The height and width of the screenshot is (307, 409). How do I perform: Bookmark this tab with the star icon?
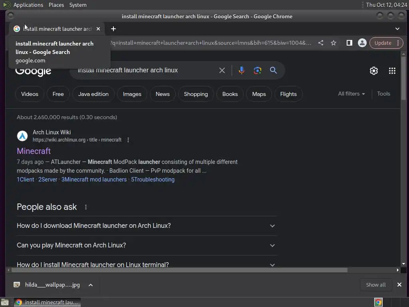click(x=334, y=43)
